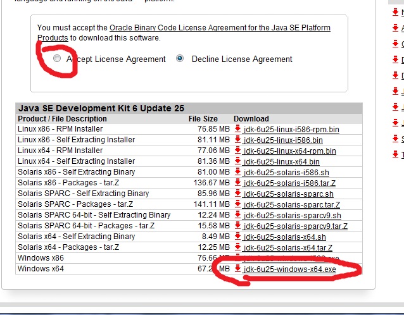Click download arrow icon for jdk-6u25-linux-x64.bin
Viewport: 404px width, 315px height.
(x=238, y=161)
